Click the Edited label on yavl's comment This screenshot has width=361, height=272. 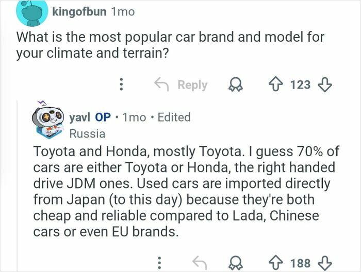click(174, 117)
